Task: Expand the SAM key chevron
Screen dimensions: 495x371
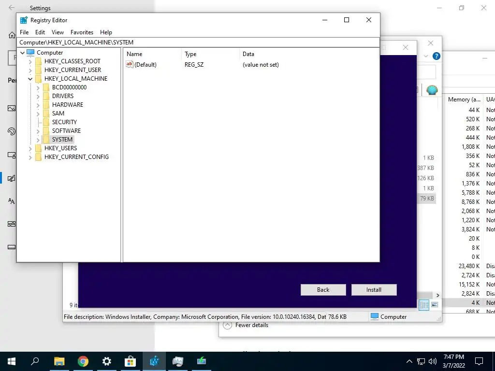Action: tap(38, 114)
